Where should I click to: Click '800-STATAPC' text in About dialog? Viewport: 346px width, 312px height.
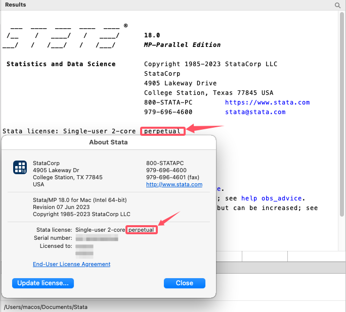pyautogui.click(x=165, y=163)
